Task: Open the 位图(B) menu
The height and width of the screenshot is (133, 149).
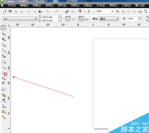Action: (x=88, y=5)
